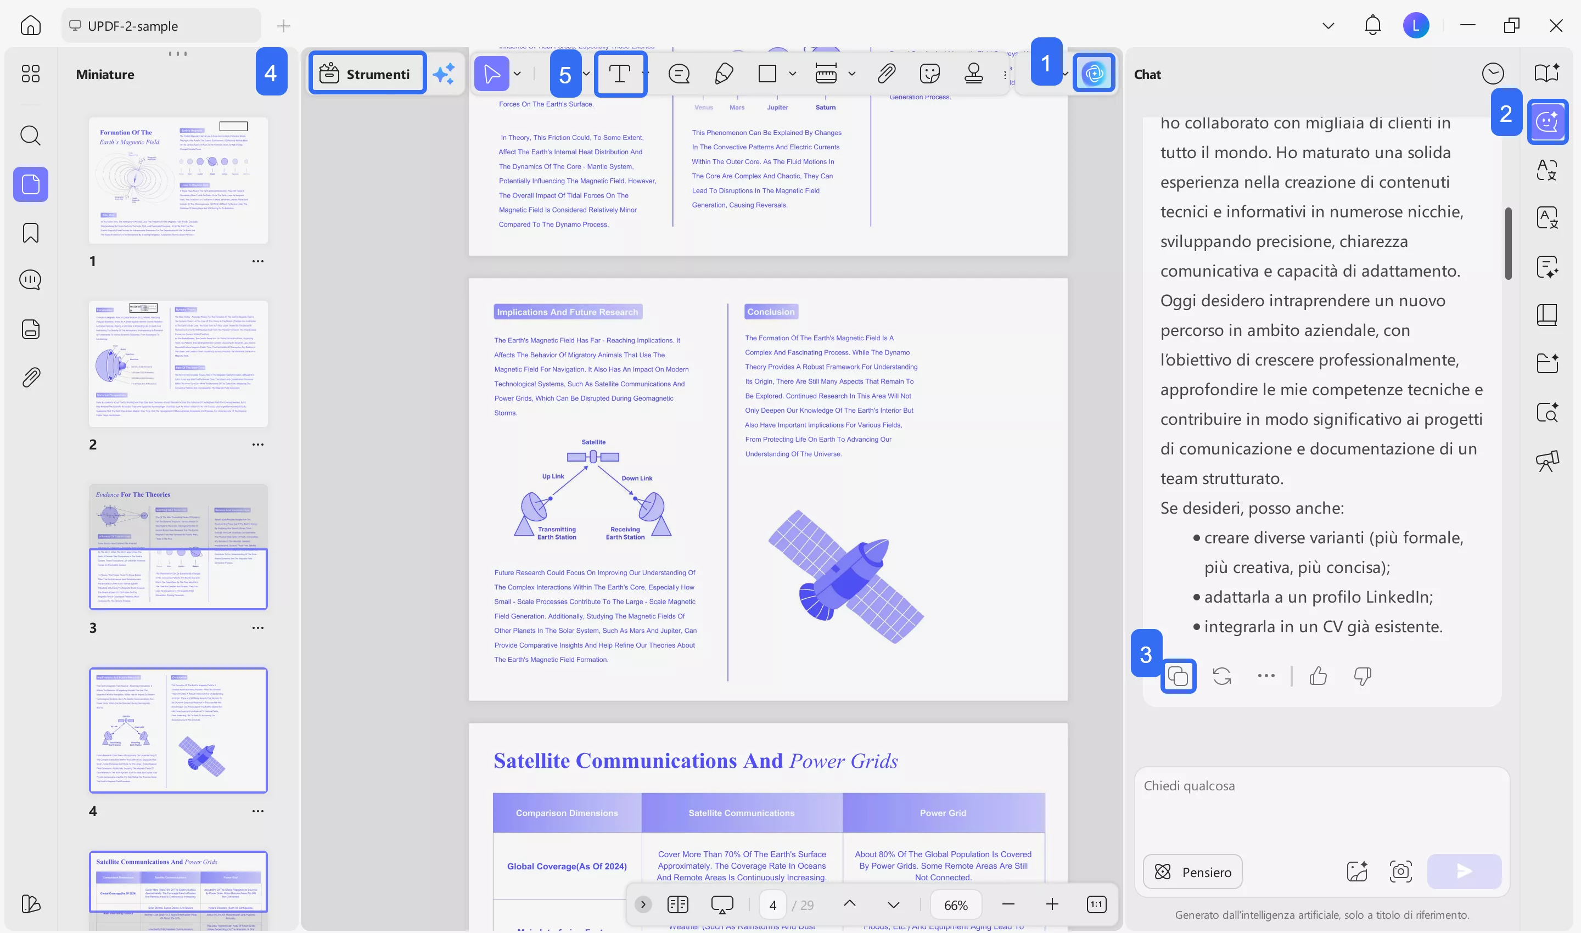The width and height of the screenshot is (1581, 933).
Task: Add a sticker annotation
Action: (929, 74)
